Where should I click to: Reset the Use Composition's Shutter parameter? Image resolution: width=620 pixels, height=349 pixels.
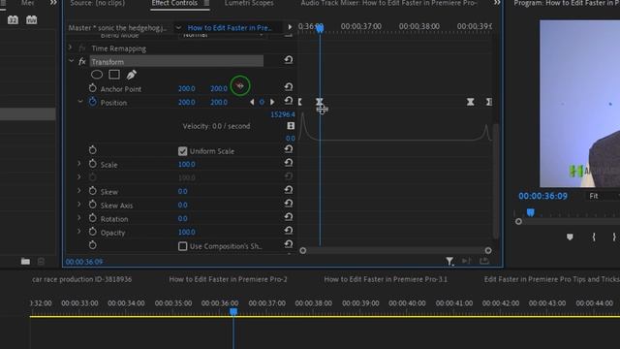coord(289,243)
